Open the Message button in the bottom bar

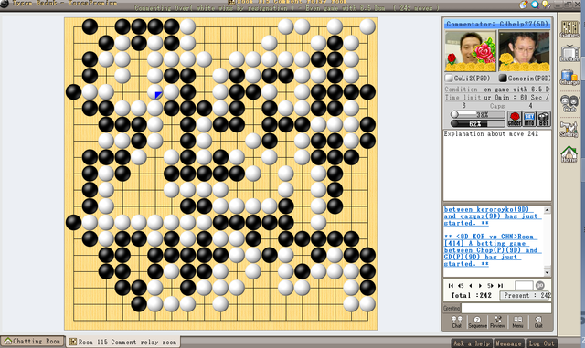pyautogui.click(x=508, y=343)
